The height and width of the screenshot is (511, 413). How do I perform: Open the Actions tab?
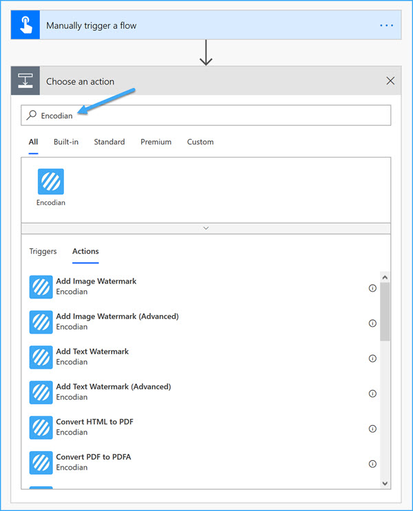coord(85,251)
